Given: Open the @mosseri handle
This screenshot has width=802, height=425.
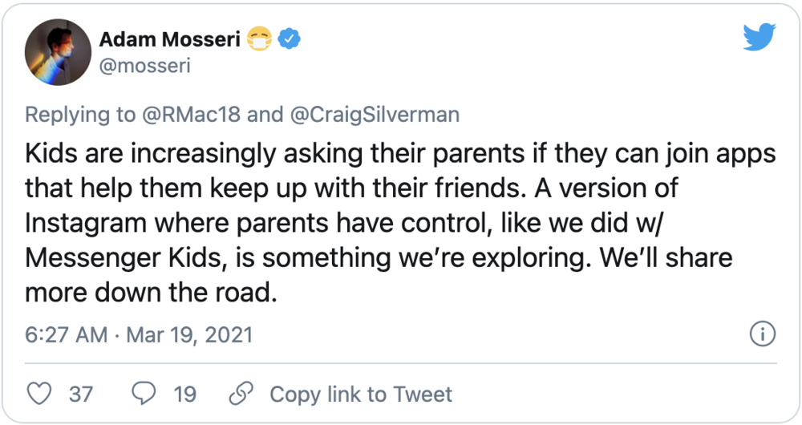Looking at the screenshot, I should pyautogui.click(x=144, y=67).
